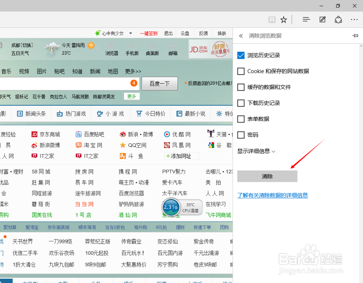Viewport: 363px width, 283px height.
Task: Expand 更多>> in Baidu category links
Action: tap(133, 71)
